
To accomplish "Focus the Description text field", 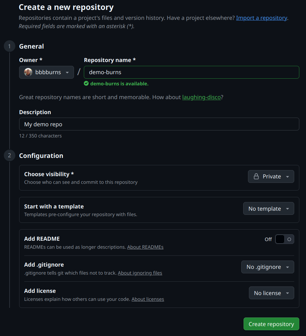I will tap(159, 124).
